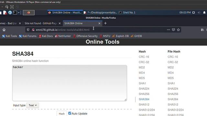This screenshot has height=116, width=207.
Task: Click VMware full screen icon
Action: coord(12,7)
